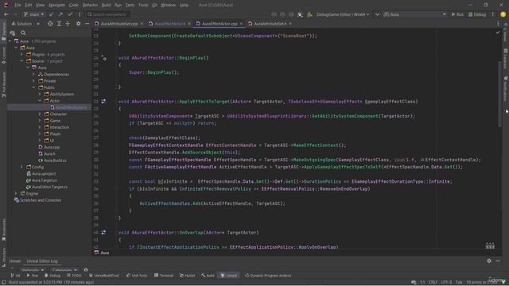Open the more actions menu next to Debug

coord(493,14)
